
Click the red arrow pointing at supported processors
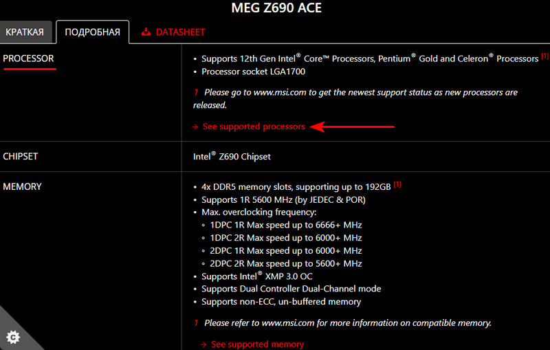pos(353,127)
